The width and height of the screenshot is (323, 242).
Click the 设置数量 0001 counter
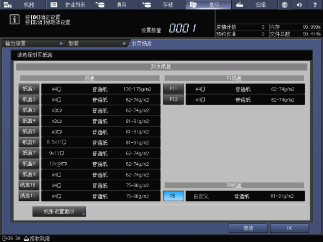coord(182,28)
